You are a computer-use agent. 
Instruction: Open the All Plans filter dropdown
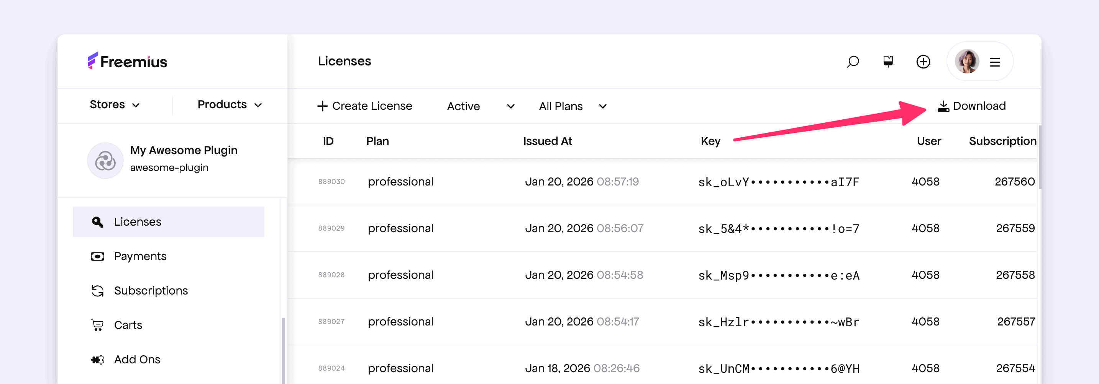572,106
